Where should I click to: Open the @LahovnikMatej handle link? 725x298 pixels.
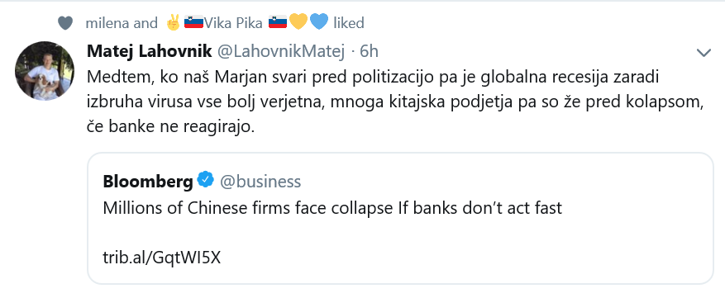[281, 51]
